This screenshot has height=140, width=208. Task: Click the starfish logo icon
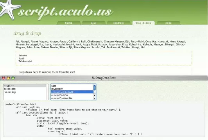tap(9, 9)
